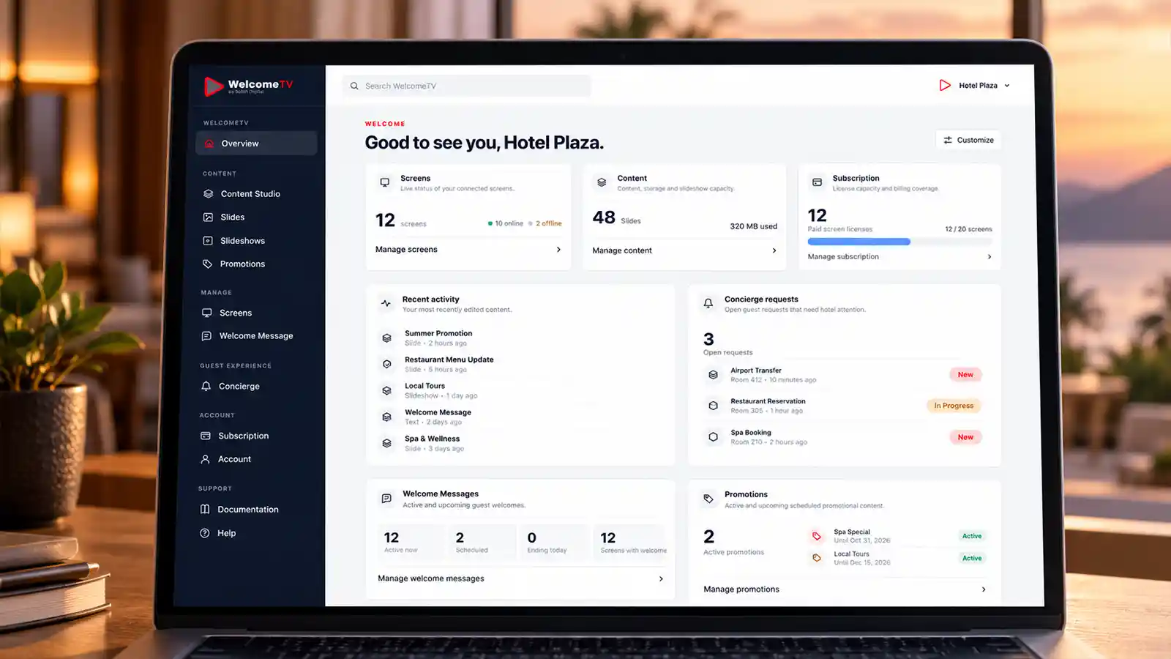
Task: Click the Hotel Plaza play-logo icon
Action: 945,86
